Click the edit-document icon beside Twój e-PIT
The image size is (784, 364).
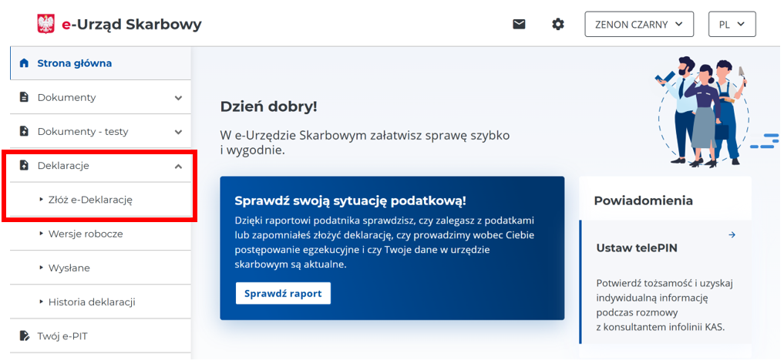tap(23, 335)
